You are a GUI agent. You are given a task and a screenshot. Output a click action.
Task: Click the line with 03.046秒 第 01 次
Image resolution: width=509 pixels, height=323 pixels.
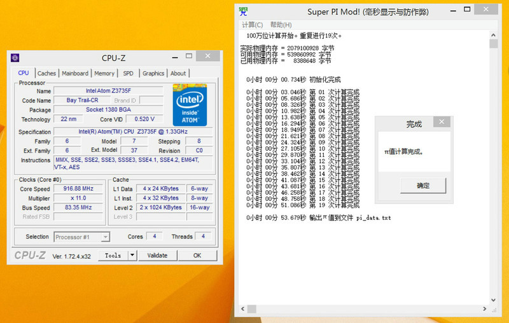303,92
